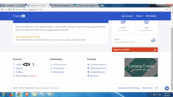Click the wallet icon beside Wallet
The height and width of the screenshot is (97, 173).
tap(14, 64)
